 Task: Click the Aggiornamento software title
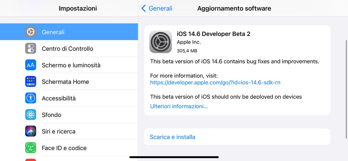point(234,8)
